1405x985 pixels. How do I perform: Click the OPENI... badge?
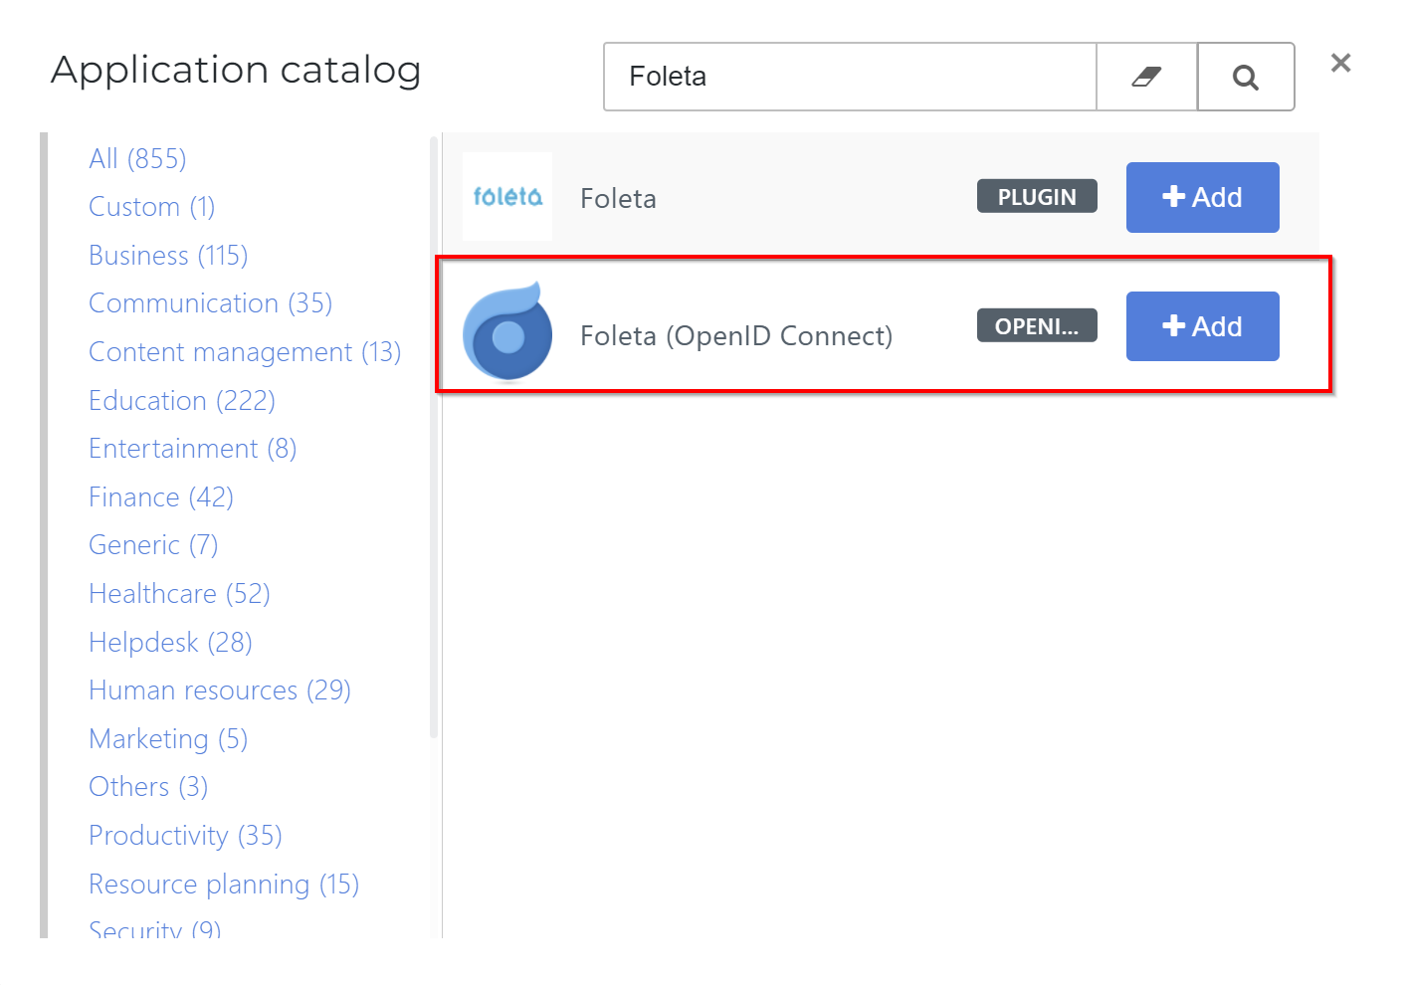tap(1037, 325)
